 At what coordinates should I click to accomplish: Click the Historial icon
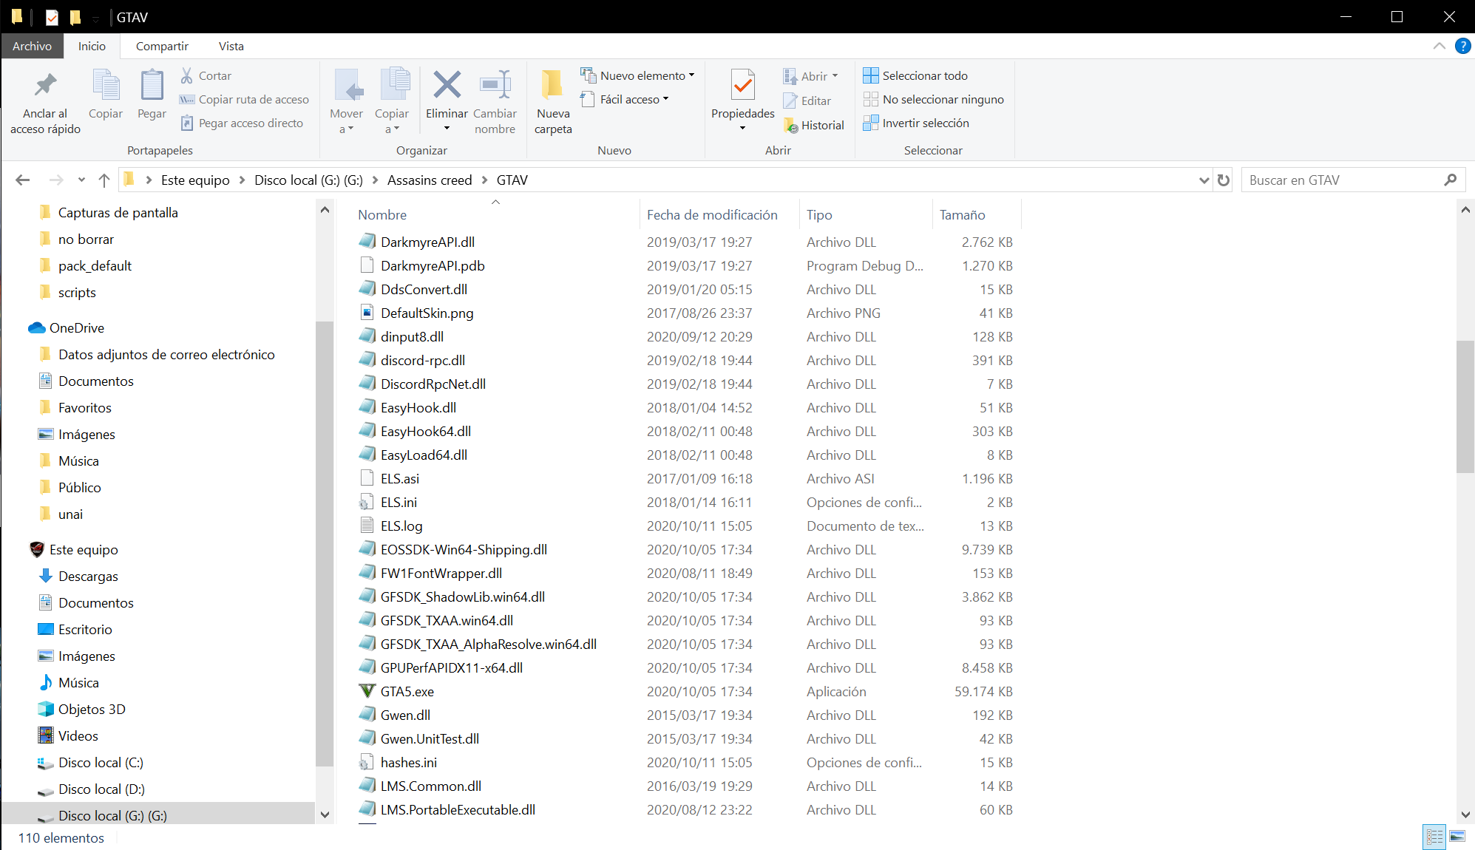click(x=790, y=126)
